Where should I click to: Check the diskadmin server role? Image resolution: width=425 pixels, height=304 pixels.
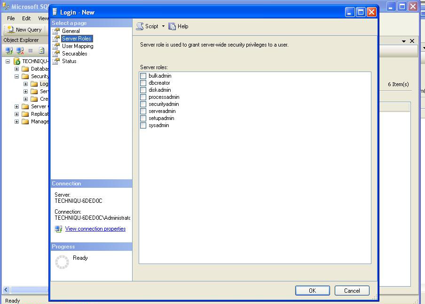click(x=143, y=90)
